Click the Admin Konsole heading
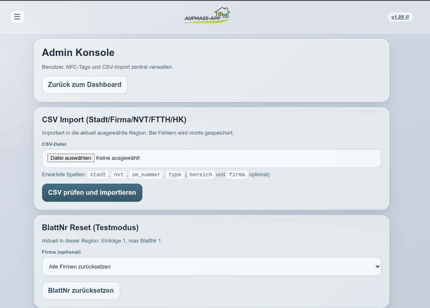Viewport: 430px width, 308px height. pyautogui.click(x=78, y=53)
